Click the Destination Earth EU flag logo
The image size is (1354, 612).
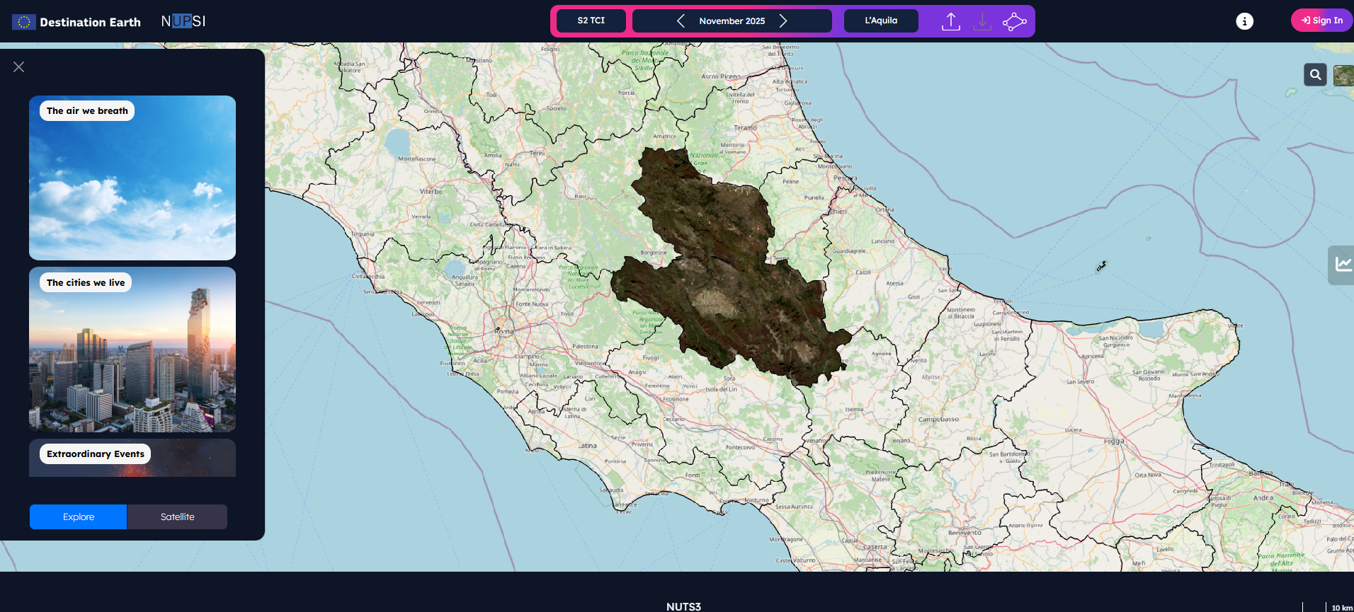point(24,22)
